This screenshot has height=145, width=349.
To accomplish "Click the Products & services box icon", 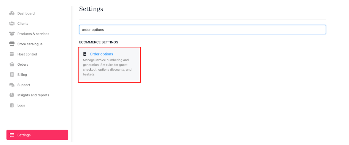I will [12, 34].
